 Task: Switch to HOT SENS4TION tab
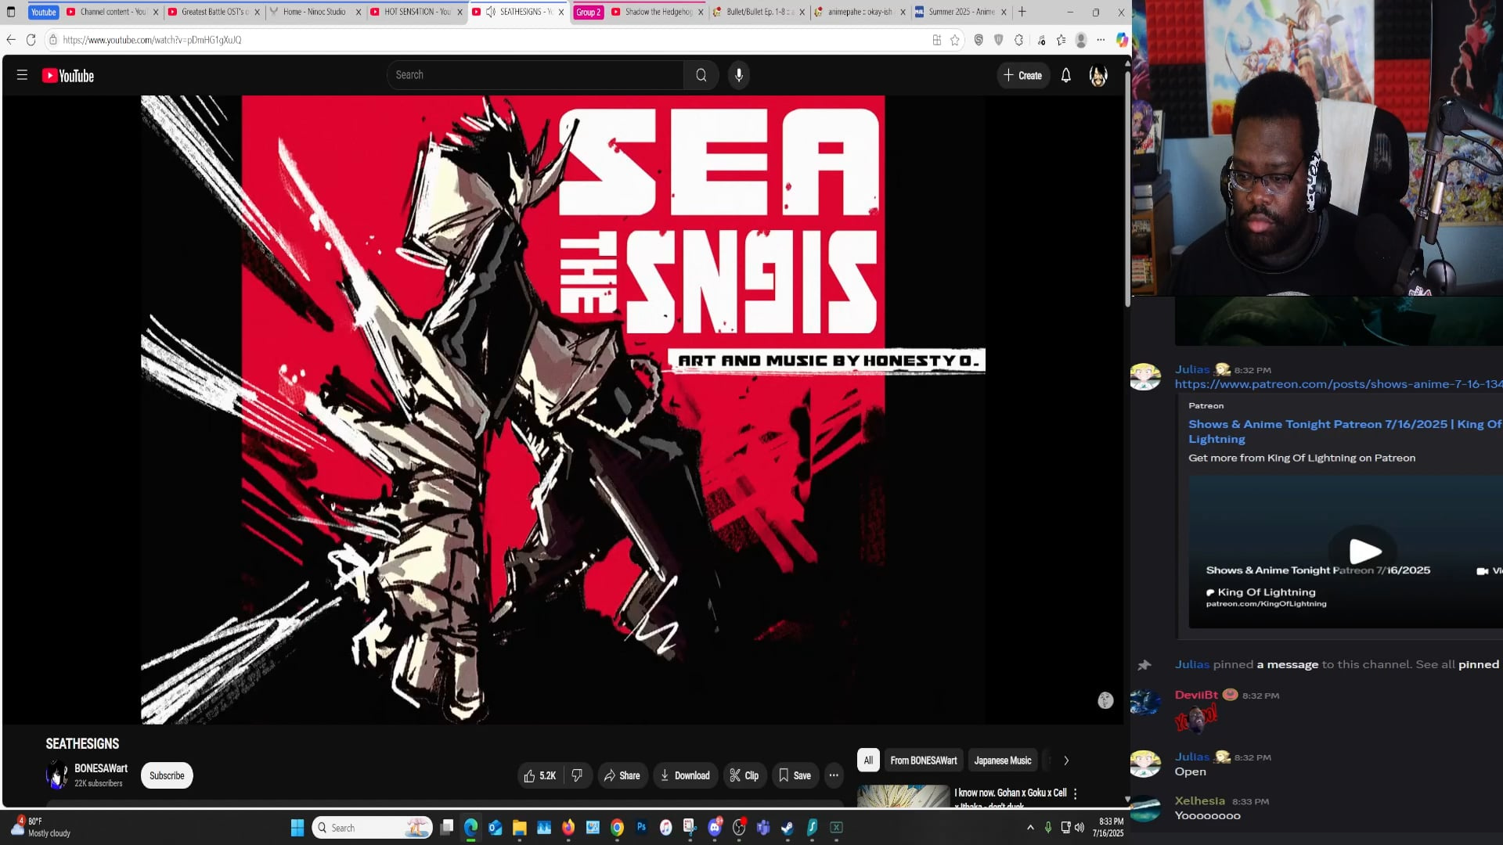tap(416, 12)
